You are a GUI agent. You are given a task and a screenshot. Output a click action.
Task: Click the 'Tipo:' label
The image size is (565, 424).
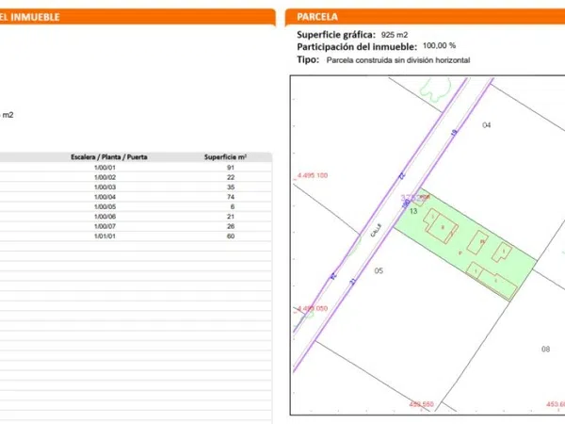[308, 59]
